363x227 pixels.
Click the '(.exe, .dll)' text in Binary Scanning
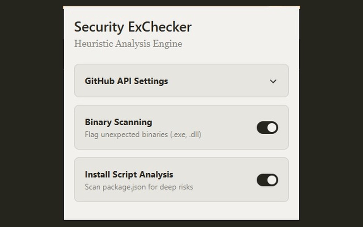pos(185,134)
